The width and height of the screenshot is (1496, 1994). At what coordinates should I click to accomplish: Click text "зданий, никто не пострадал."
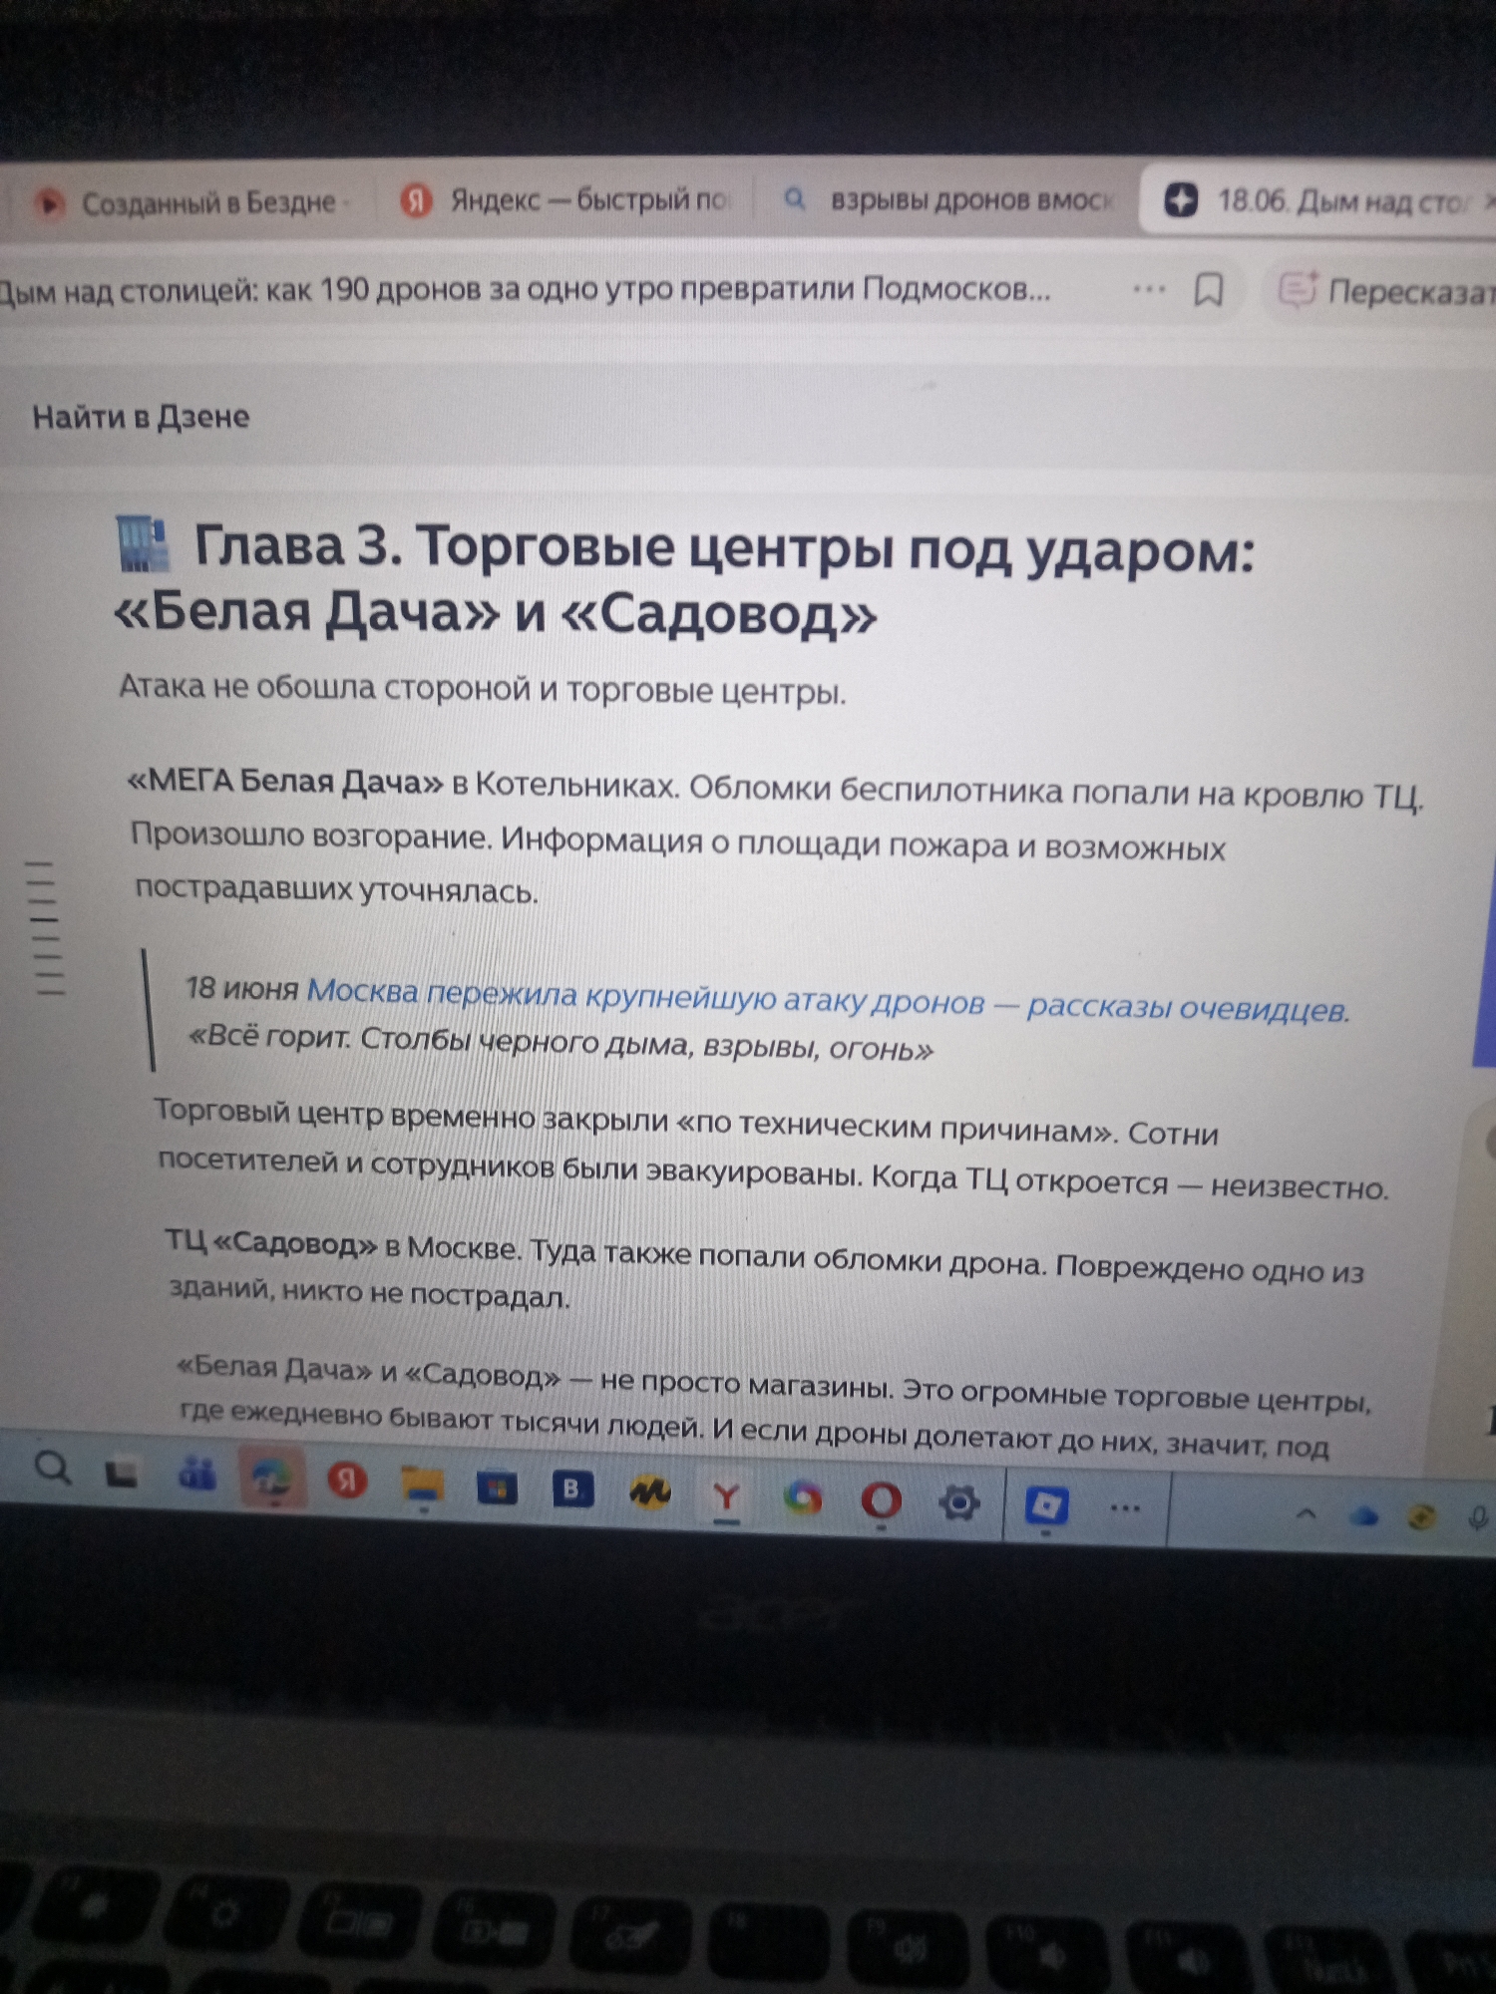pos(370,1292)
